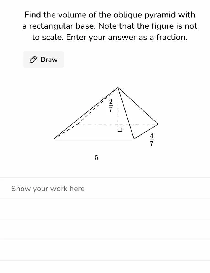Select the fraction label 2/7
210x273 pixels.
point(110,105)
